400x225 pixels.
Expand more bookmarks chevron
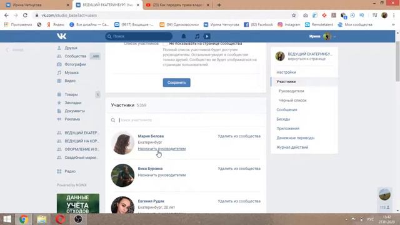[x=393, y=24]
